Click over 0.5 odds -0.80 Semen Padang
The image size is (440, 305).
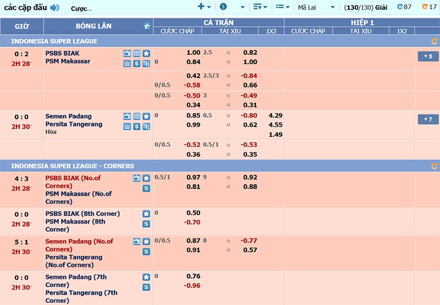(x=249, y=115)
